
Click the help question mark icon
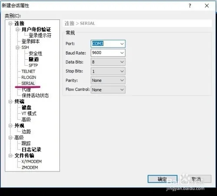[x=190, y=6]
